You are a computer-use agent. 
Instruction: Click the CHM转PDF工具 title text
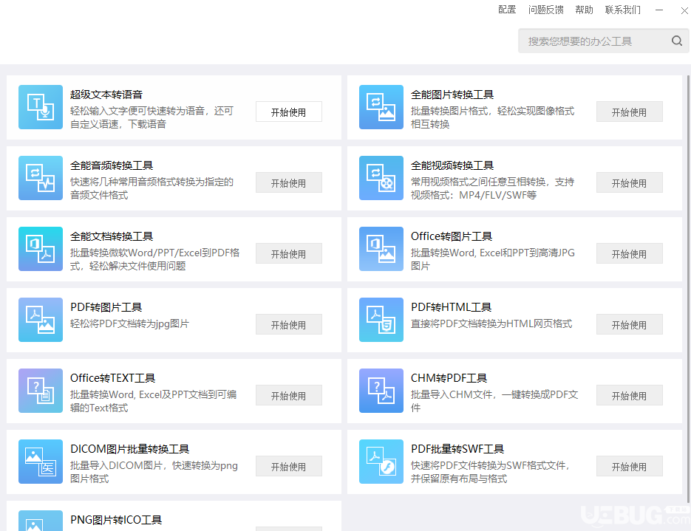coord(449,378)
